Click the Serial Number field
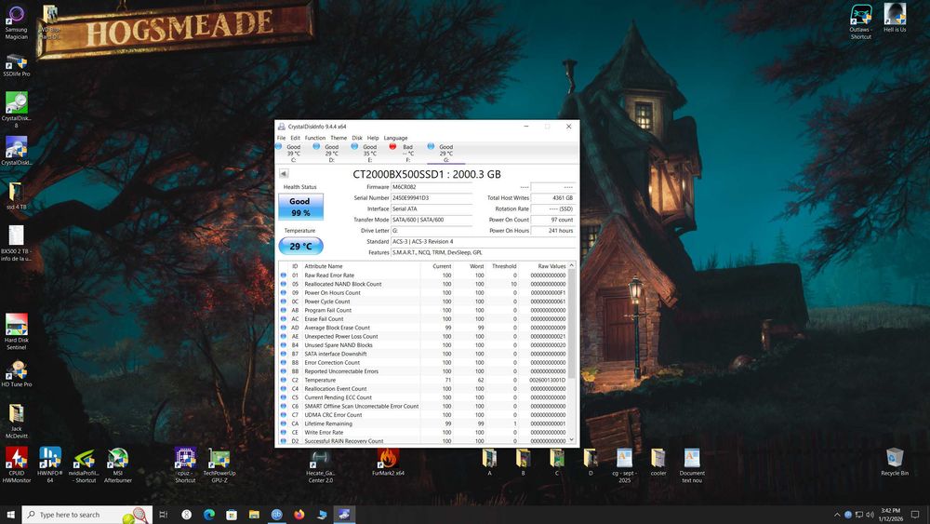This screenshot has height=524, width=930. point(432,197)
